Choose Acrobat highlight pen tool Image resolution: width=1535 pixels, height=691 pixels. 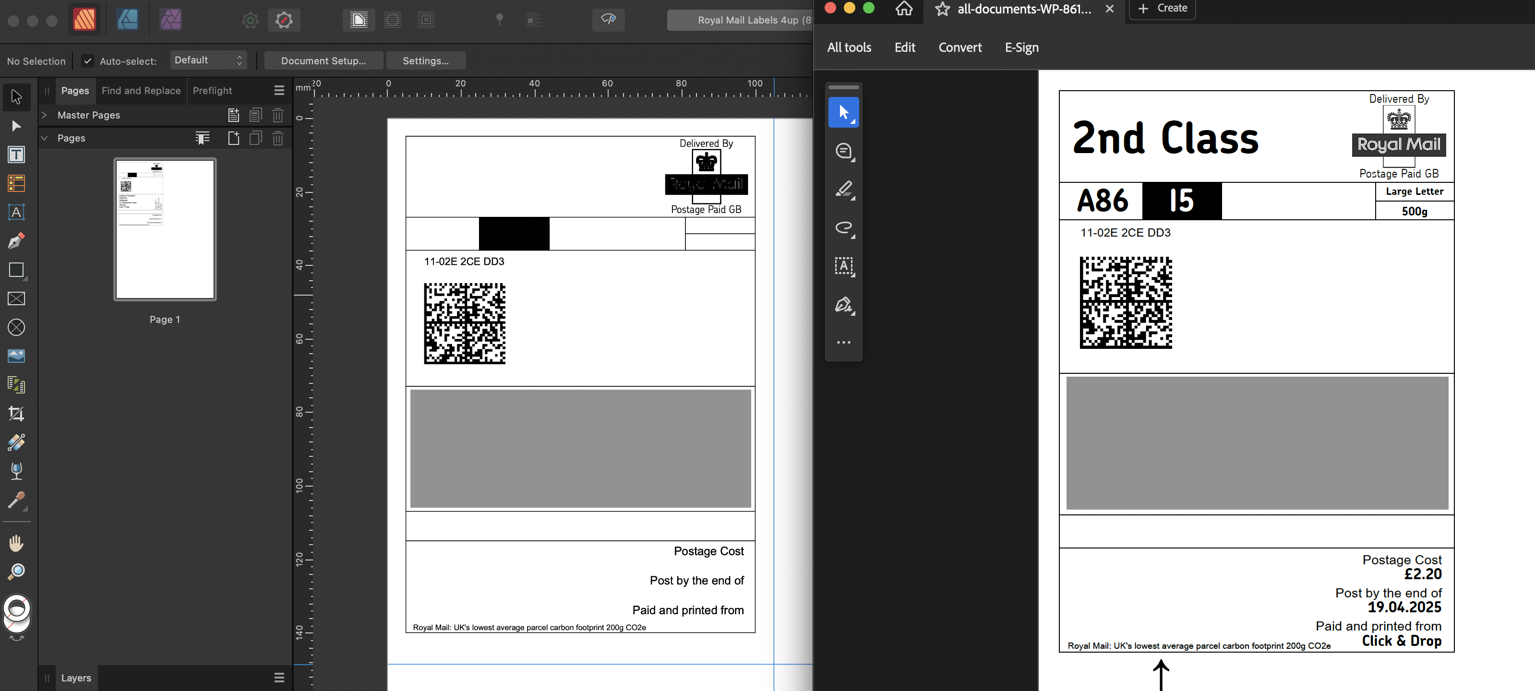pyautogui.click(x=844, y=190)
